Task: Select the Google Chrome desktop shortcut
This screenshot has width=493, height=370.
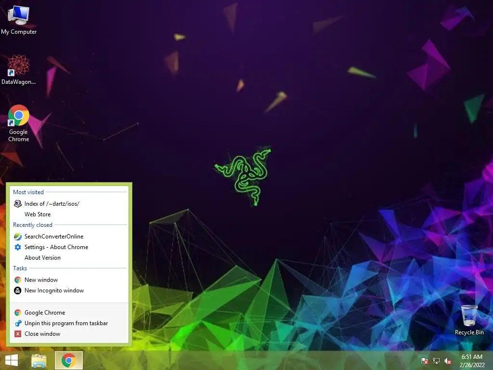Action: (19, 123)
